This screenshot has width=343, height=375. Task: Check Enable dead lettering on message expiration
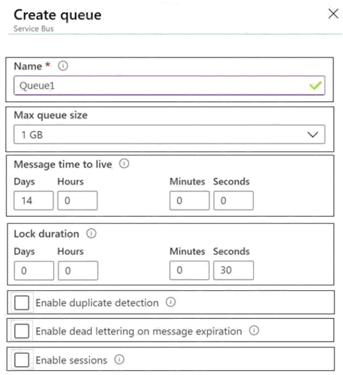point(22,331)
